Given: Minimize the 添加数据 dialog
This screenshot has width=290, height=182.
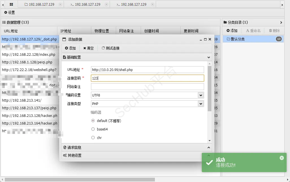Looking at the screenshot, I should [x=201, y=39].
